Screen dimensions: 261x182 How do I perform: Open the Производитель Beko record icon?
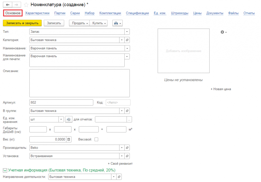coord(127,148)
